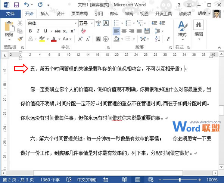Decrease indent of paragraph
Screen dimensions: 224x183
[155, 23]
